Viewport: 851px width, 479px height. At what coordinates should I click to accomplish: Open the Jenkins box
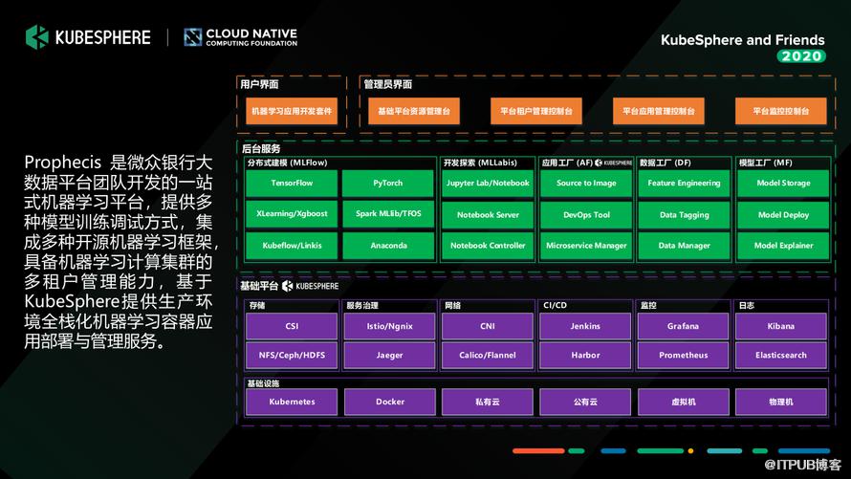585,326
